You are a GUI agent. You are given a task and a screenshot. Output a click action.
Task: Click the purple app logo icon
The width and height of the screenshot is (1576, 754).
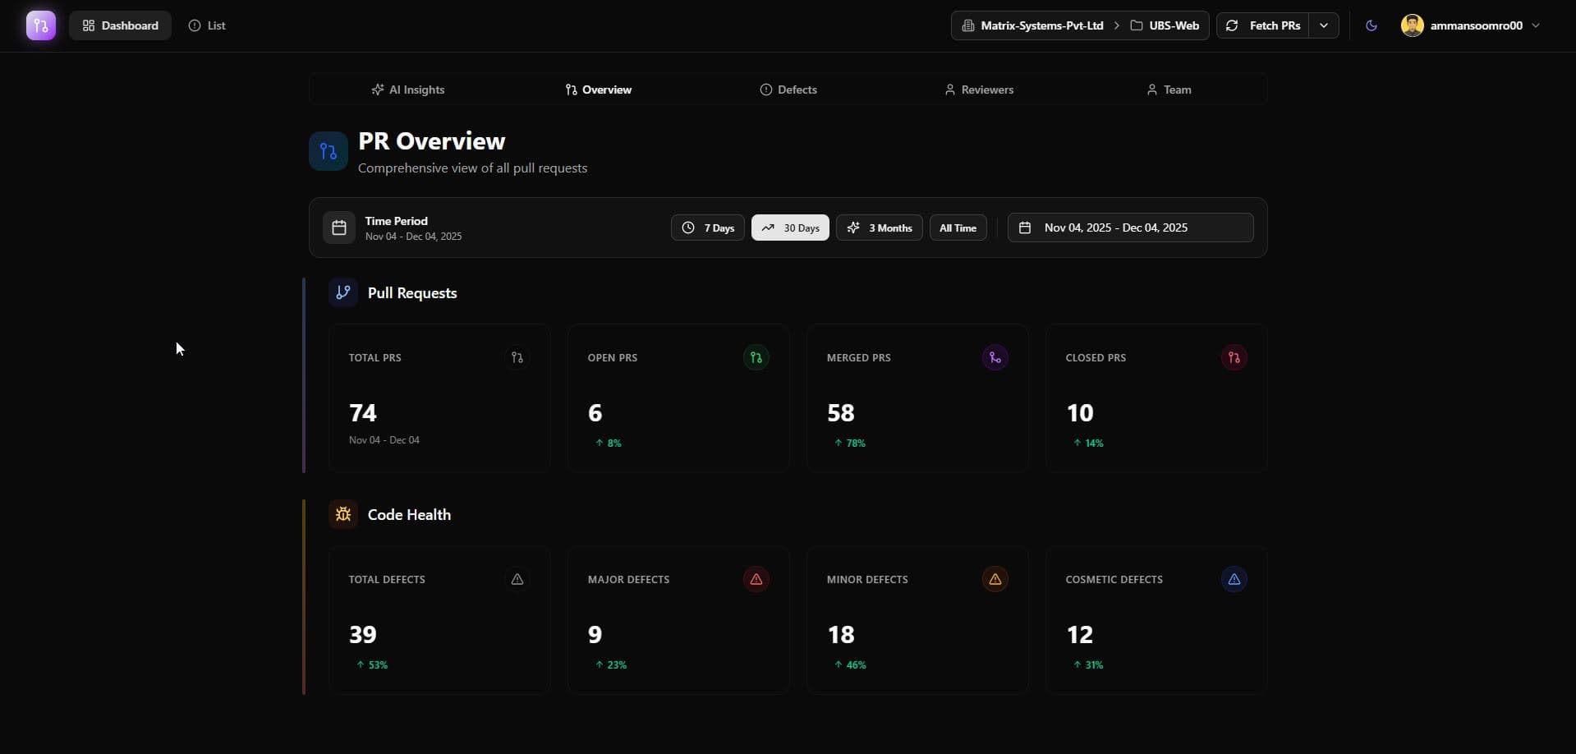(41, 25)
